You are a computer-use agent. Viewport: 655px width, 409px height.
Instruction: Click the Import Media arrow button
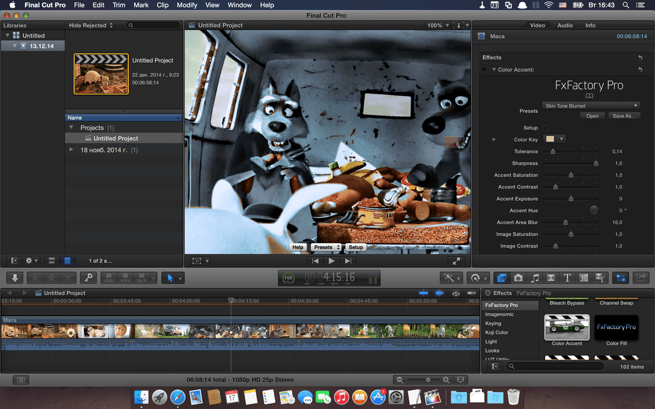[15, 278]
